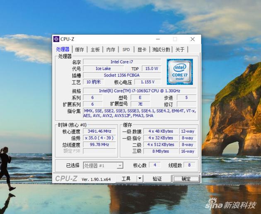Click the 步进 value 5
This screenshot has width=261, height=214.
[x=186, y=97]
